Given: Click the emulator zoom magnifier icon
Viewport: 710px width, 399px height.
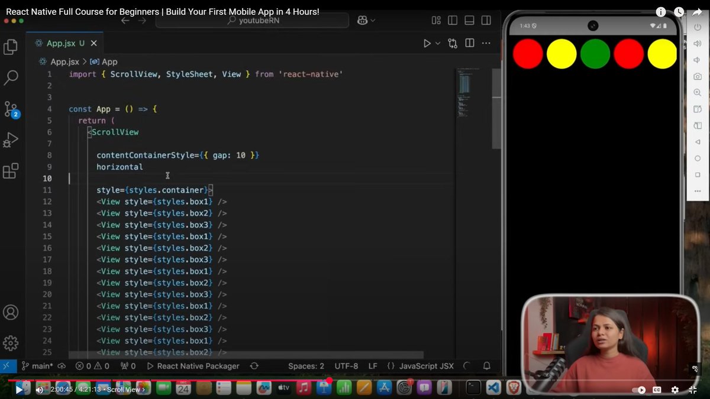Looking at the screenshot, I should click(x=698, y=93).
